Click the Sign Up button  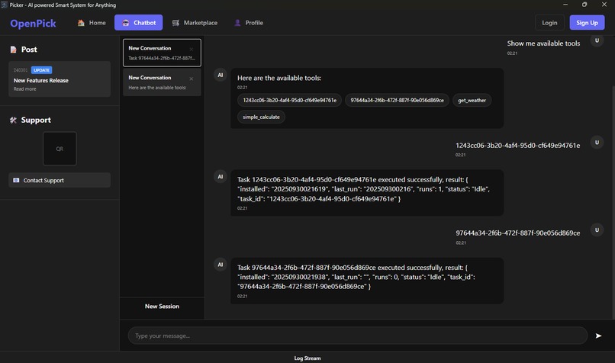[587, 23]
